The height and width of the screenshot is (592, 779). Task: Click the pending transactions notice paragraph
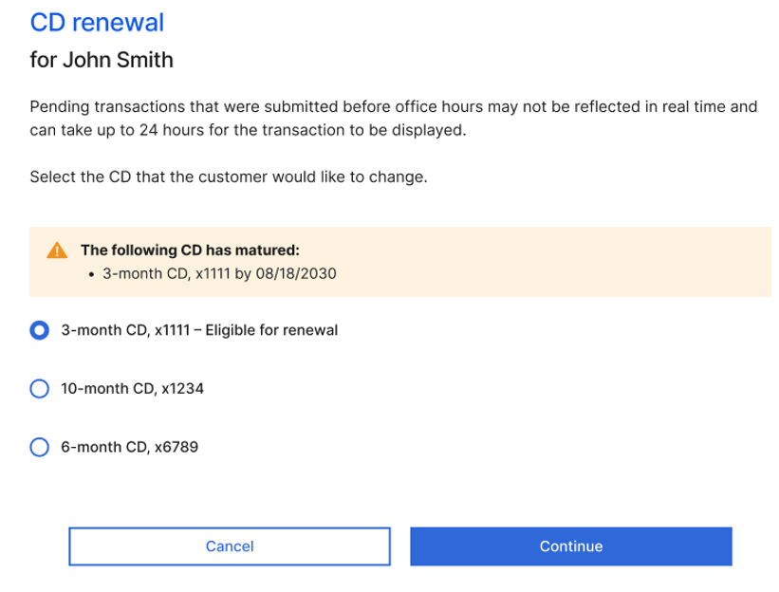coord(394,119)
